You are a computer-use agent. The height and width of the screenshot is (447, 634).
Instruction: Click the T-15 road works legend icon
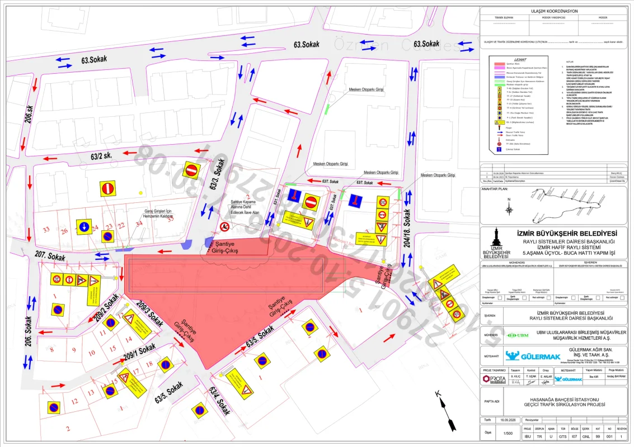(x=499, y=104)
